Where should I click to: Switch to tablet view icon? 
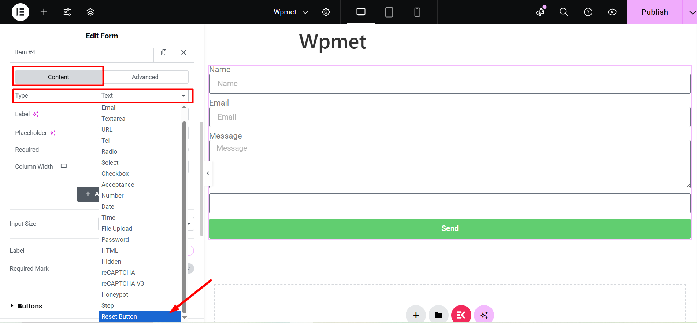click(x=389, y=12)
